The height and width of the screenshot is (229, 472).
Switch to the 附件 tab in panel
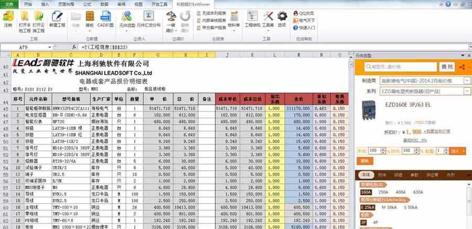coord(382,175)
